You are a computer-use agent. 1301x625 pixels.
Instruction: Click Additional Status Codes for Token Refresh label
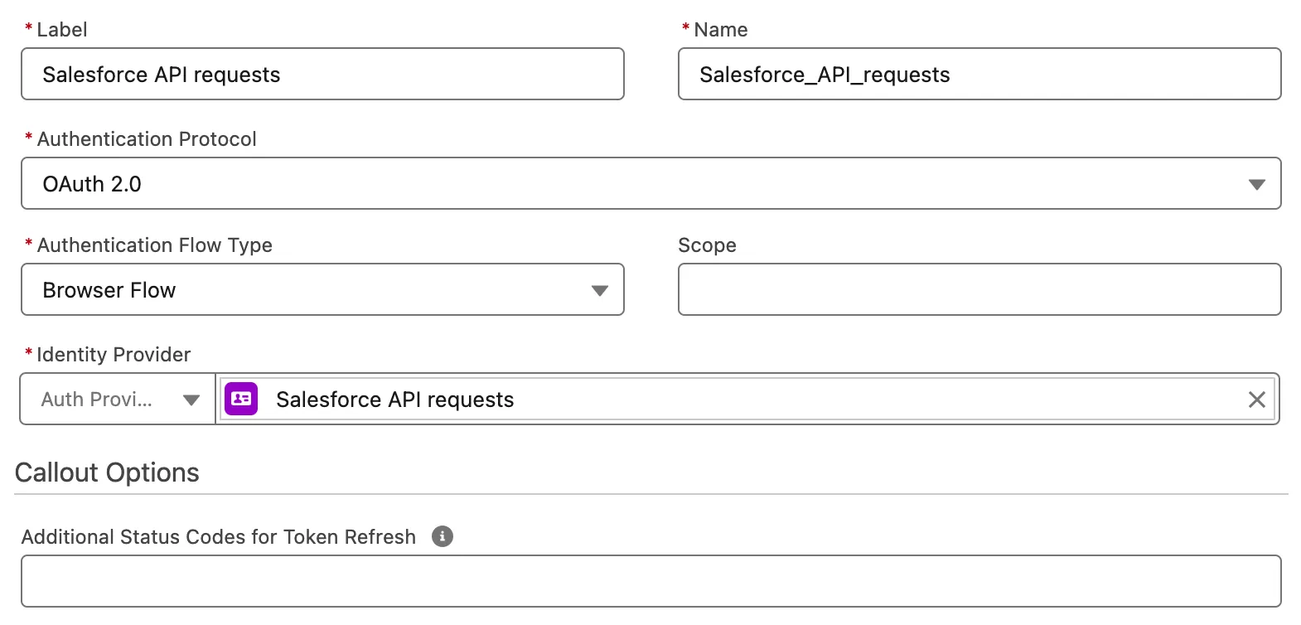(x=218, y=537)
